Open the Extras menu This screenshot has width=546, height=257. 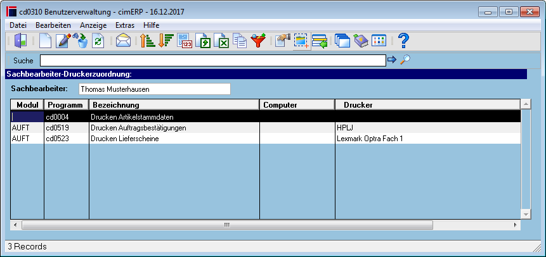point(125,25)
